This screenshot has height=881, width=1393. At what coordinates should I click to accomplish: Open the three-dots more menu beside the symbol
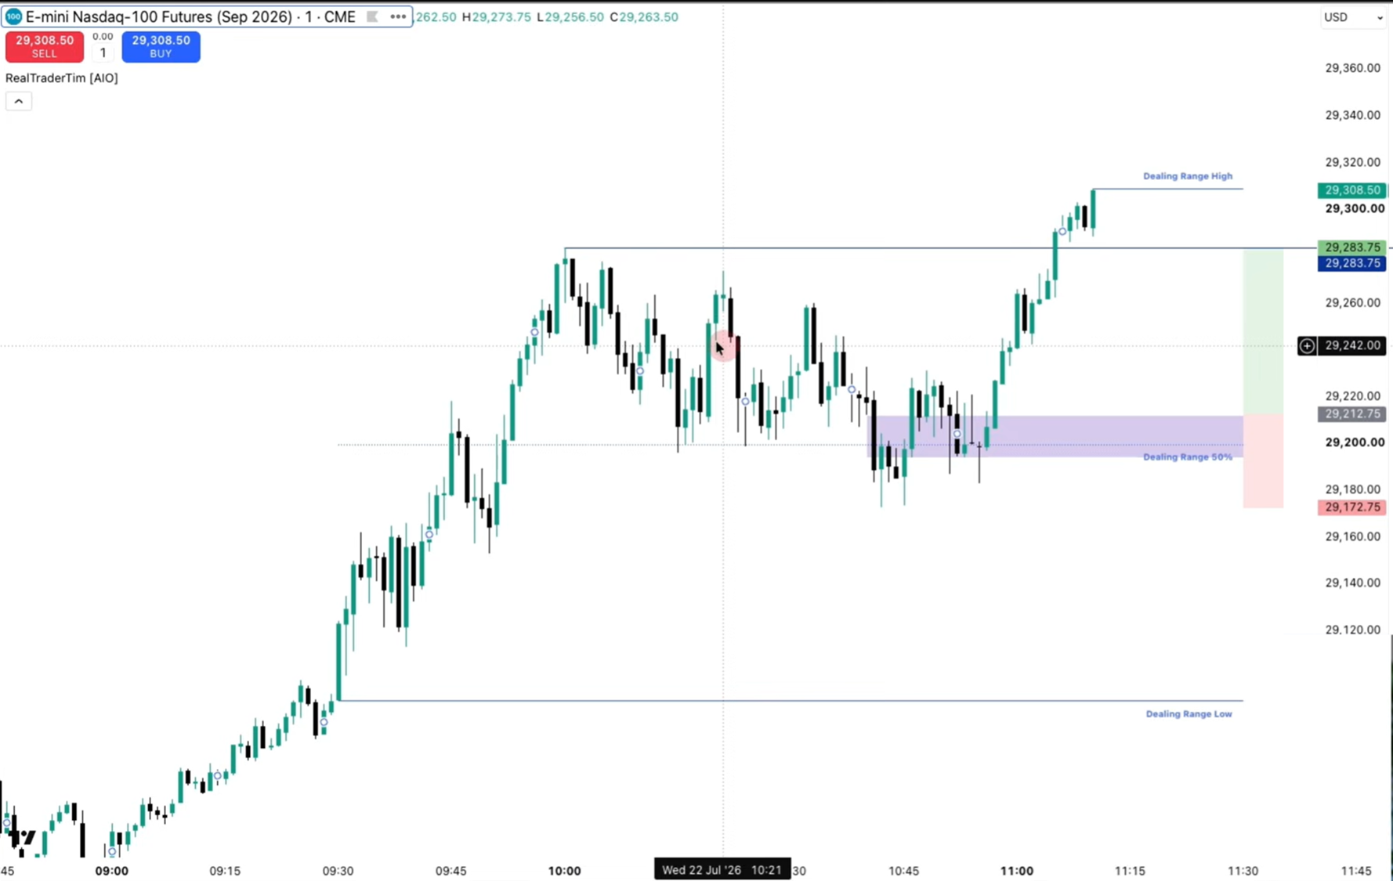pos(398,16)
